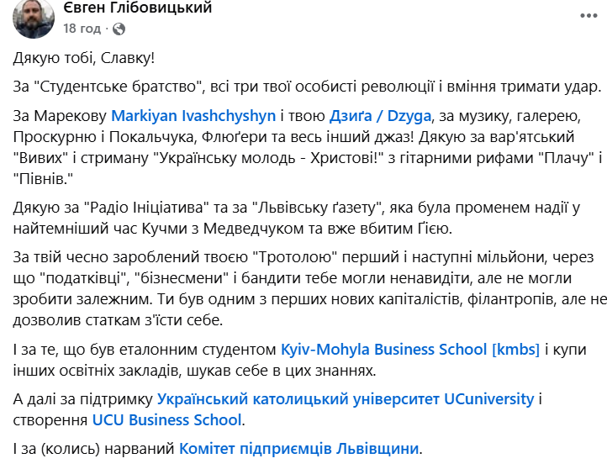Go to Український католицький університет UCuniversity page

click(x=346, y=398)
